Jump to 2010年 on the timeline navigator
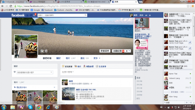Screen dimensions: 195x110 tap(140, 91)
